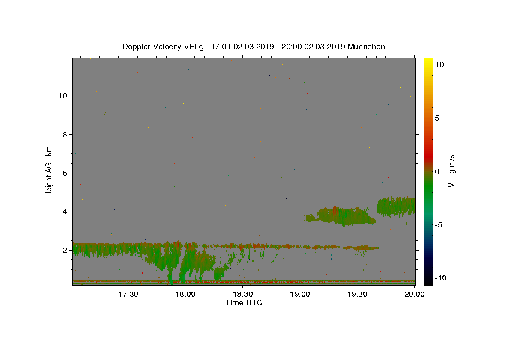Click the black bottom of the colorbar
This screenshot has width=514, height=342.
point(428,280)
